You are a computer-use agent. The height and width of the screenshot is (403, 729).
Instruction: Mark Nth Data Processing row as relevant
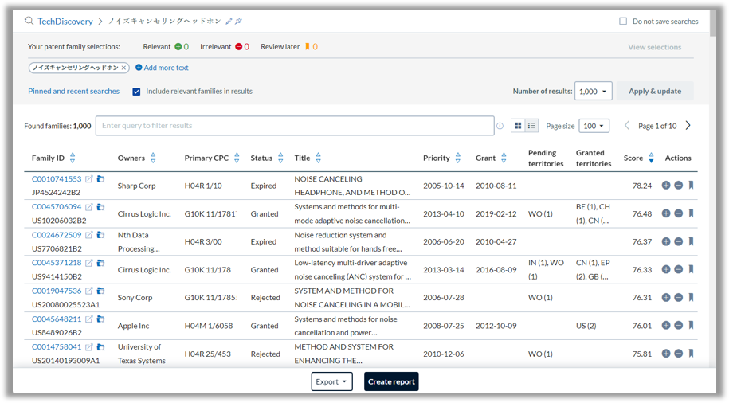pyautogui.click(x=666, y=241)
